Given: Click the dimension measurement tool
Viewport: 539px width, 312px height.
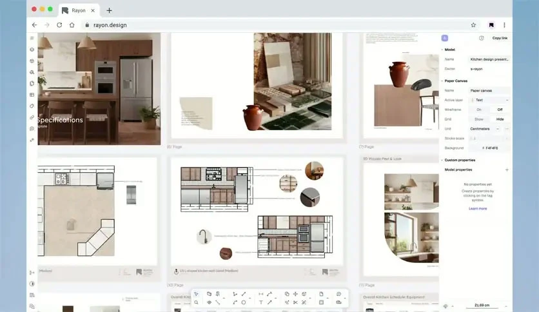Looking at the screenshot, I should click(261, 294).
